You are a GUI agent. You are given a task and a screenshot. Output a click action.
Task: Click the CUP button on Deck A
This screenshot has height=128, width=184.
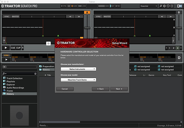pyautogui.click(x=18, y=48)
